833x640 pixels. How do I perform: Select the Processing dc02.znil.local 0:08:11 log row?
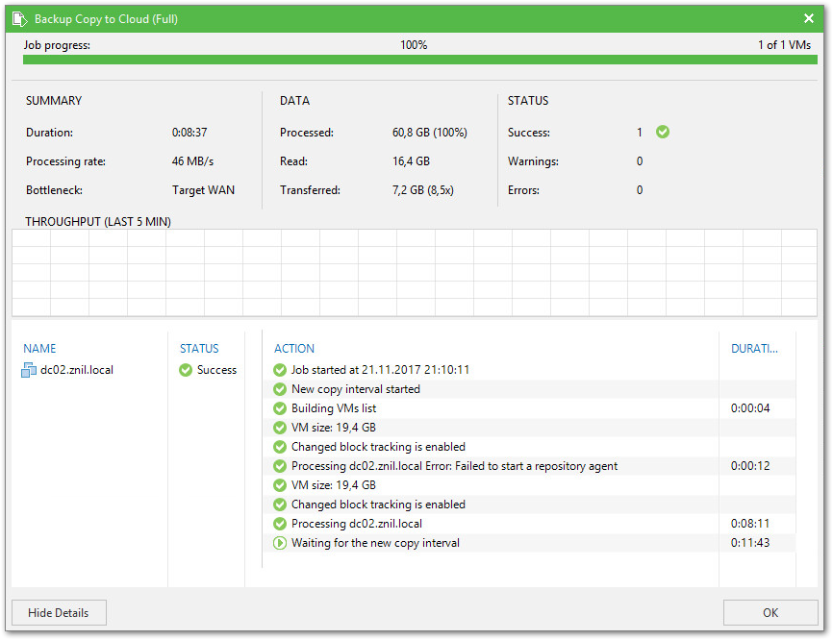click(x=357, y=524)
